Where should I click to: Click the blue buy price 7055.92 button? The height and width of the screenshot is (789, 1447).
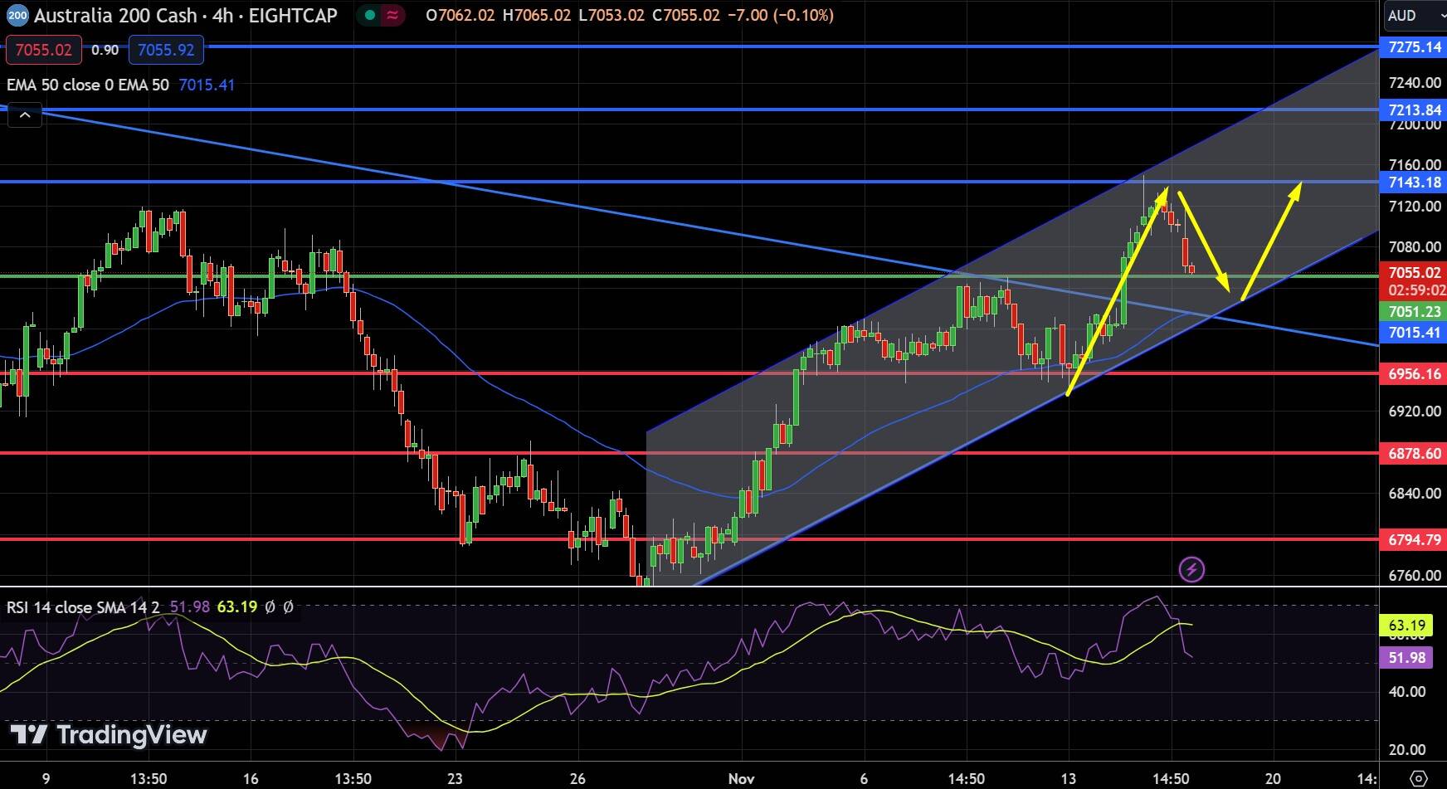[x=166, y=50]
